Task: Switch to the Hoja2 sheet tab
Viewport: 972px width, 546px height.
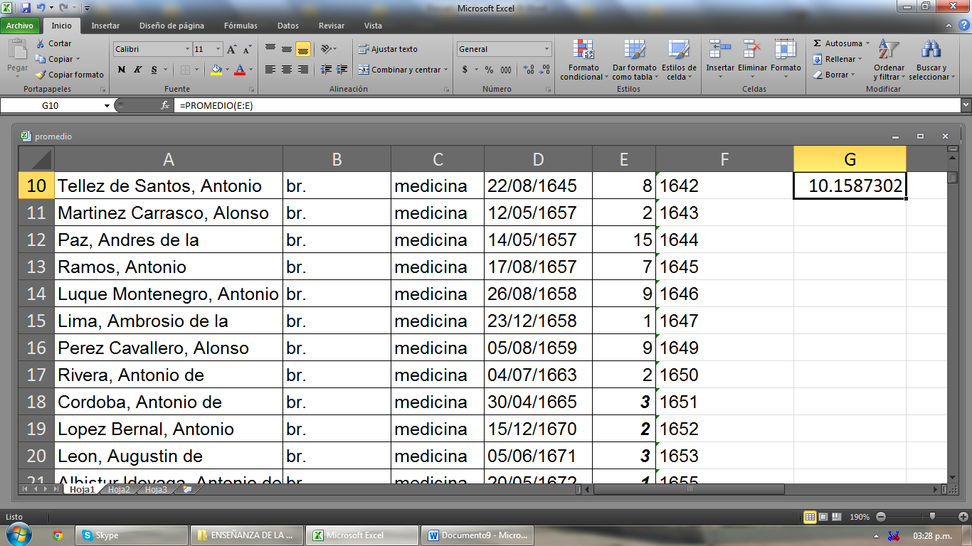Action: click(119, 489)
